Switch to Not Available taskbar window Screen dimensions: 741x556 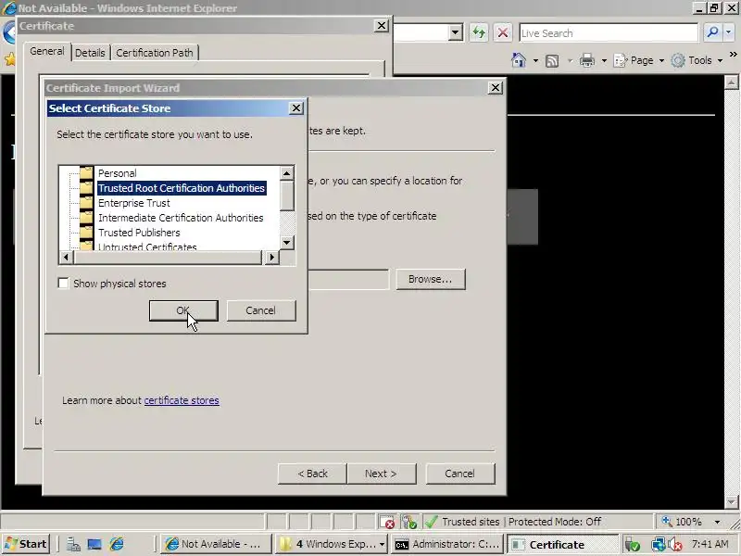(216, 544)
